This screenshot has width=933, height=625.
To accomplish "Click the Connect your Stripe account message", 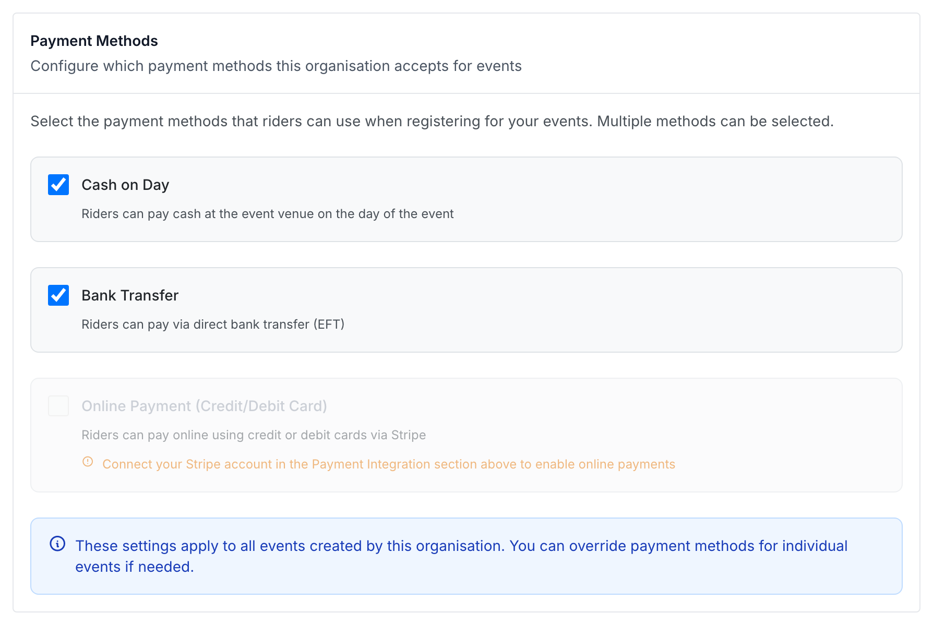I will click(x=389, y=464).
